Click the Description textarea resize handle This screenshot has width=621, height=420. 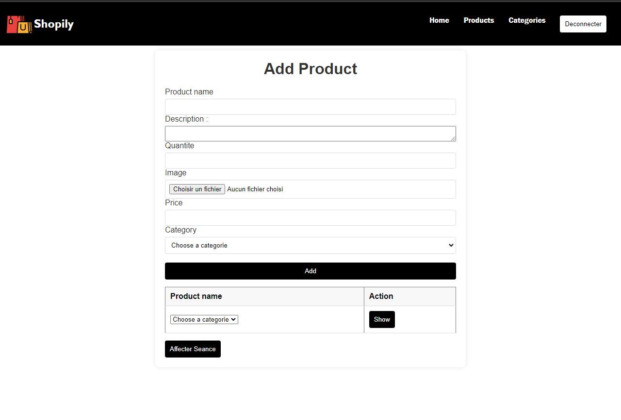coord(453,139)
